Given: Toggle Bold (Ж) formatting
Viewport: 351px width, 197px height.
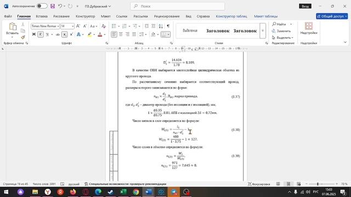Looking at the screenshot, I should pyautogui.click(x=34, y=34).
